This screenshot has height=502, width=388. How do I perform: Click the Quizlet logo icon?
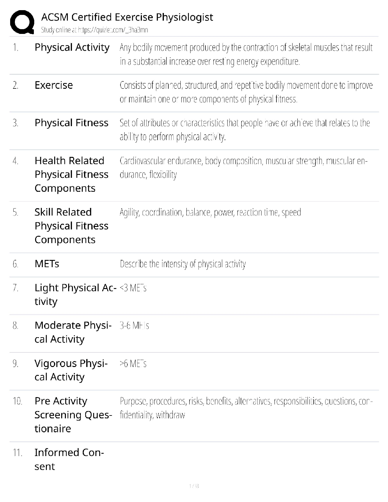coord(22,22)
